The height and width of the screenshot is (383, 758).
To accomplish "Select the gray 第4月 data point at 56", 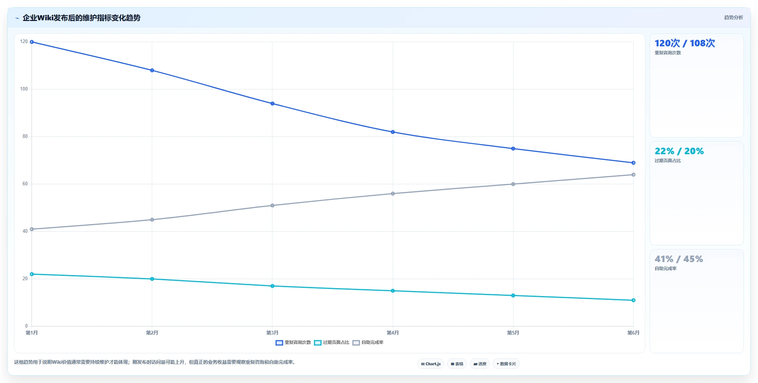I will click(393, 194).
